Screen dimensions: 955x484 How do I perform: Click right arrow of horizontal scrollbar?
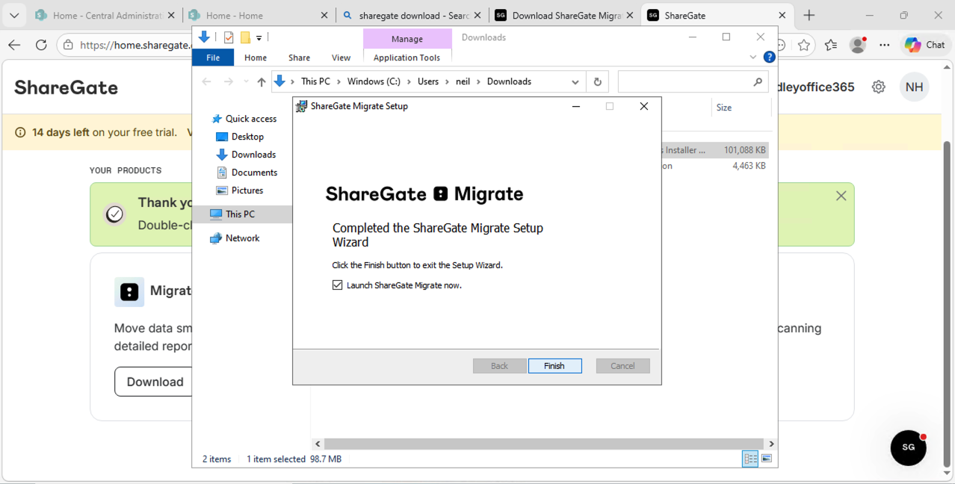[x=771, y=444]
